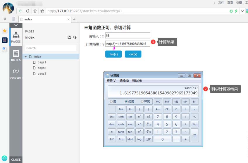
Task: Select the 梯度 gradians radio button
Action: point(142,101)
